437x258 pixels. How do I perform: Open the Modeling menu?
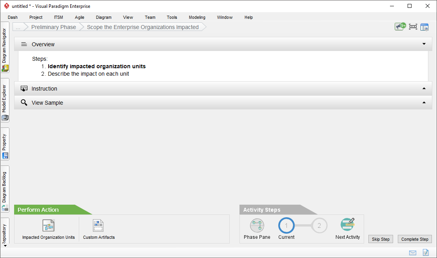(x=197, y=17)
